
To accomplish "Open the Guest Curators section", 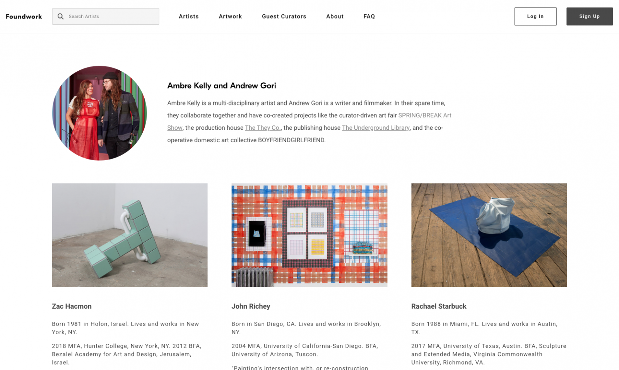I will click(x=284, y=16).
